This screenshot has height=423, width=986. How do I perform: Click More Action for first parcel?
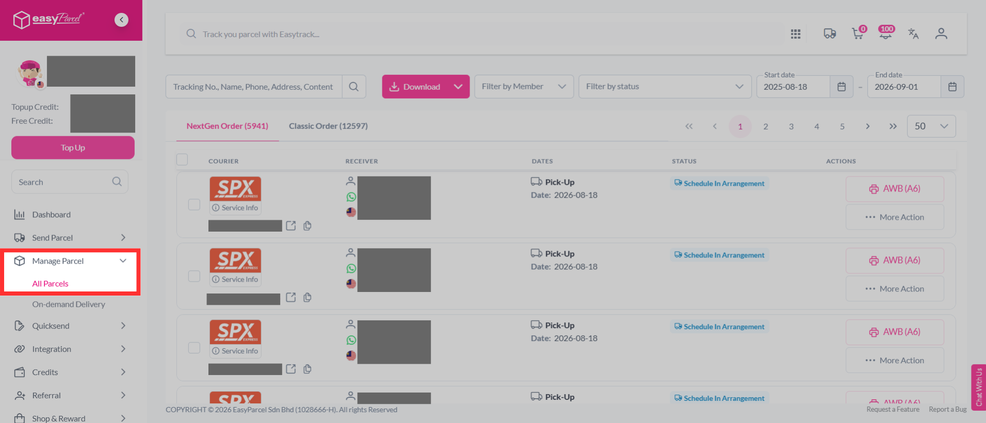tap(895, 217)
